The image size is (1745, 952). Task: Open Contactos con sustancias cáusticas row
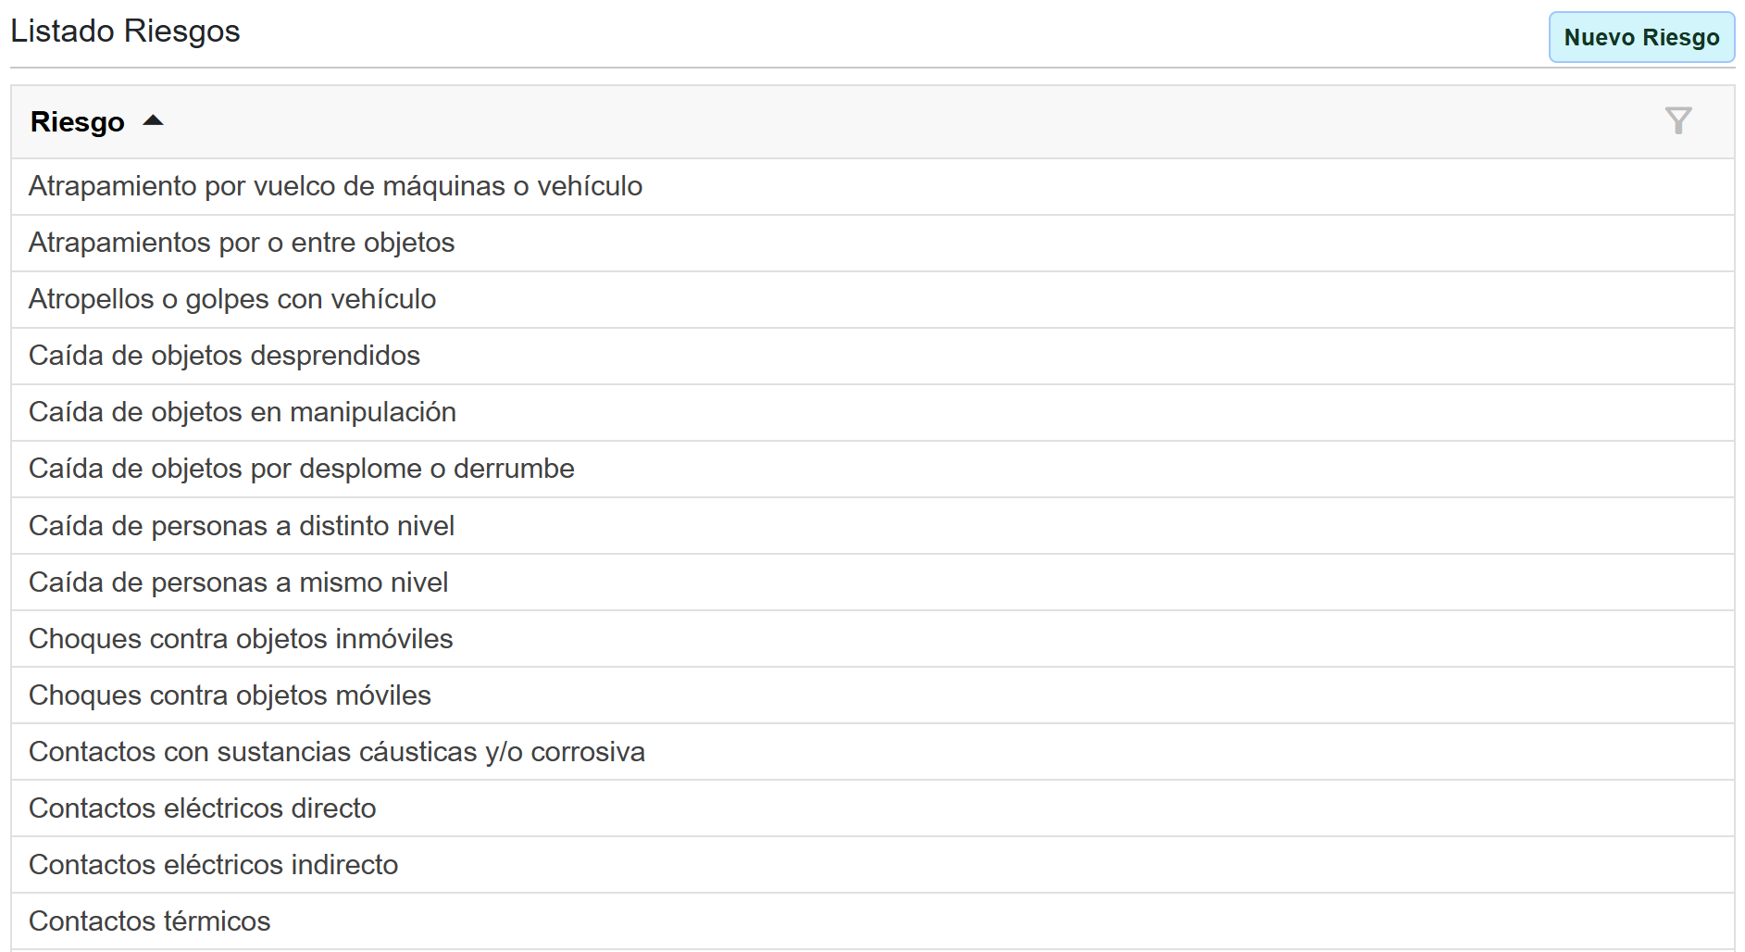click(337, 752)
